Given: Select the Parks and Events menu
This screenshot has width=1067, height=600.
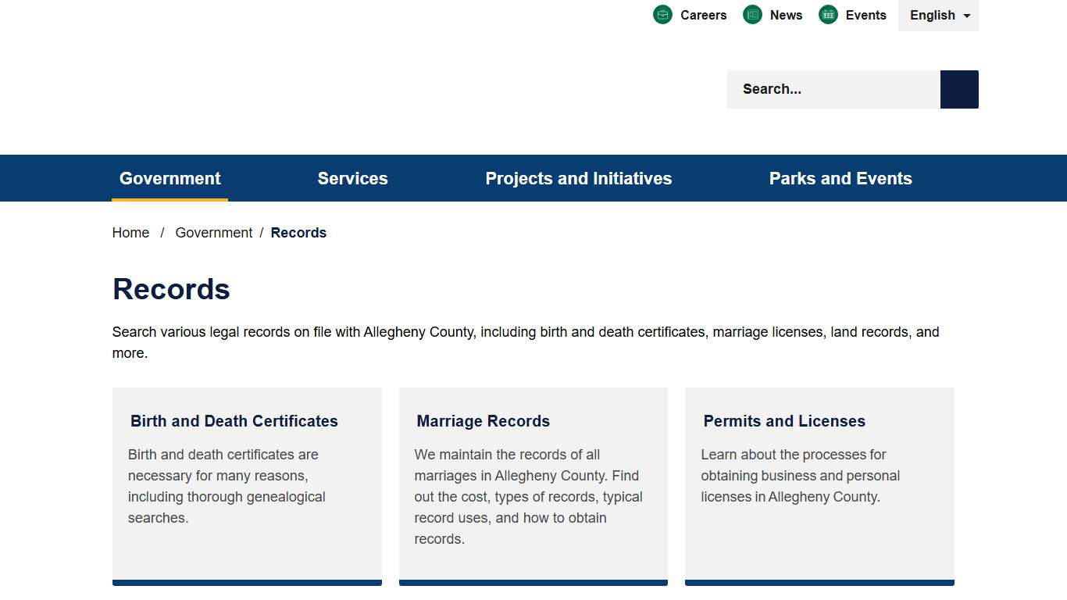Looking at the screenshot, I should point(840,178).
